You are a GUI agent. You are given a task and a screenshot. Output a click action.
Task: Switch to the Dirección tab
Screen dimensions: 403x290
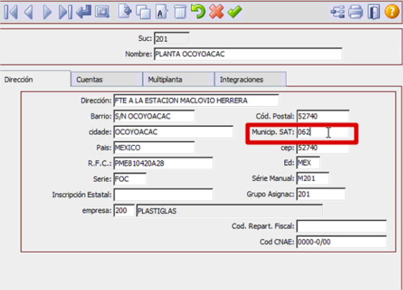point(35,80)
